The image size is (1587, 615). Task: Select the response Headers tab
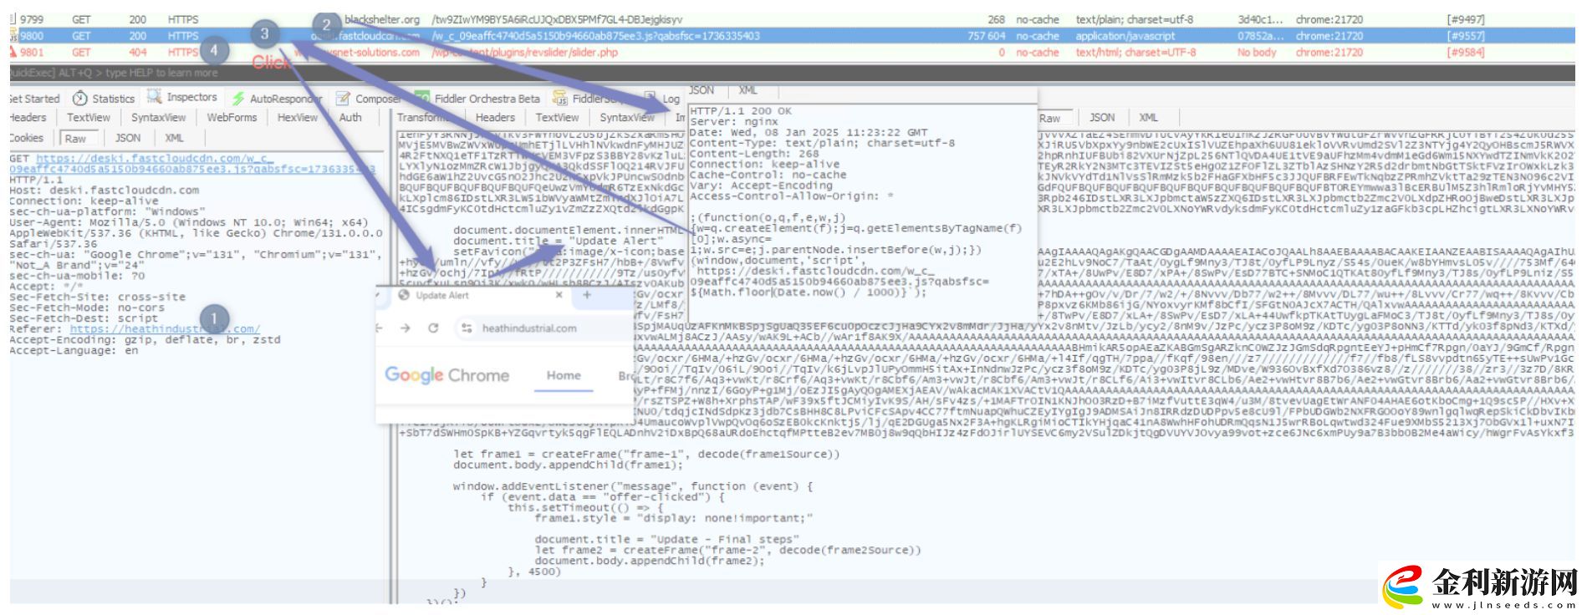[495, 118]
